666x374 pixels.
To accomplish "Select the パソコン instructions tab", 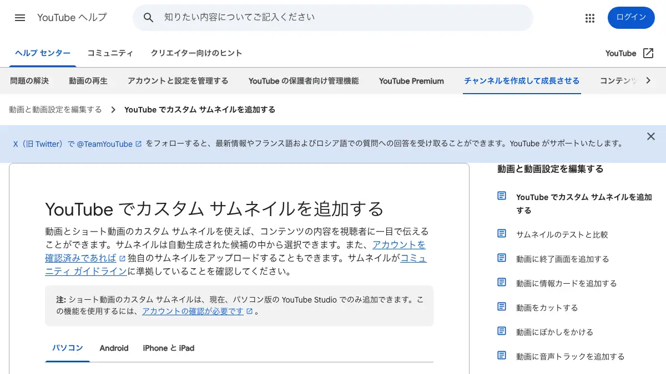I will pyautogui.click(x=68, y=348).
